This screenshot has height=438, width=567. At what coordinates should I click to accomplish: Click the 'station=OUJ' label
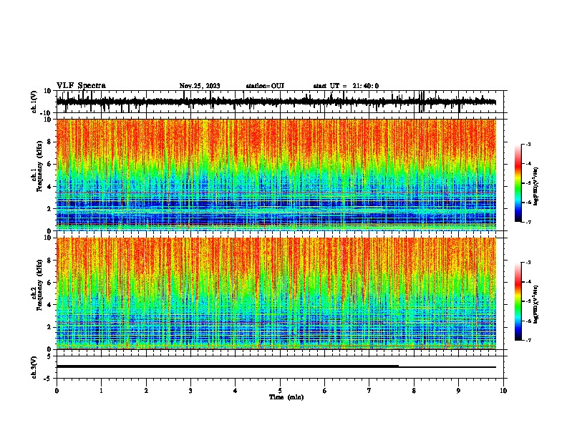[265, 86]
